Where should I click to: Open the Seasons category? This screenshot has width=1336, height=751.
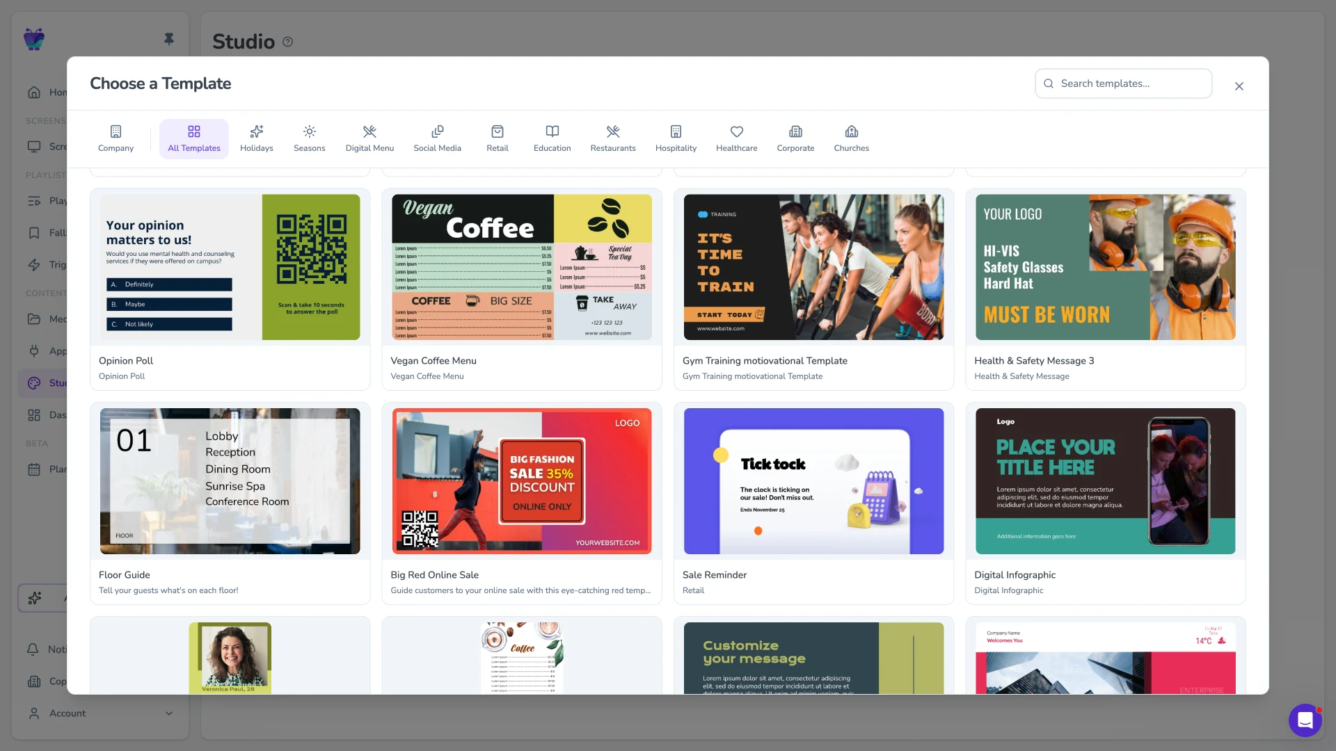click(x=310, y=138)
